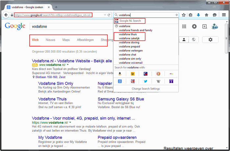Click the padlock site identity icon
The width and height of the screenshot is (230, 151).
tap(12, 15)
